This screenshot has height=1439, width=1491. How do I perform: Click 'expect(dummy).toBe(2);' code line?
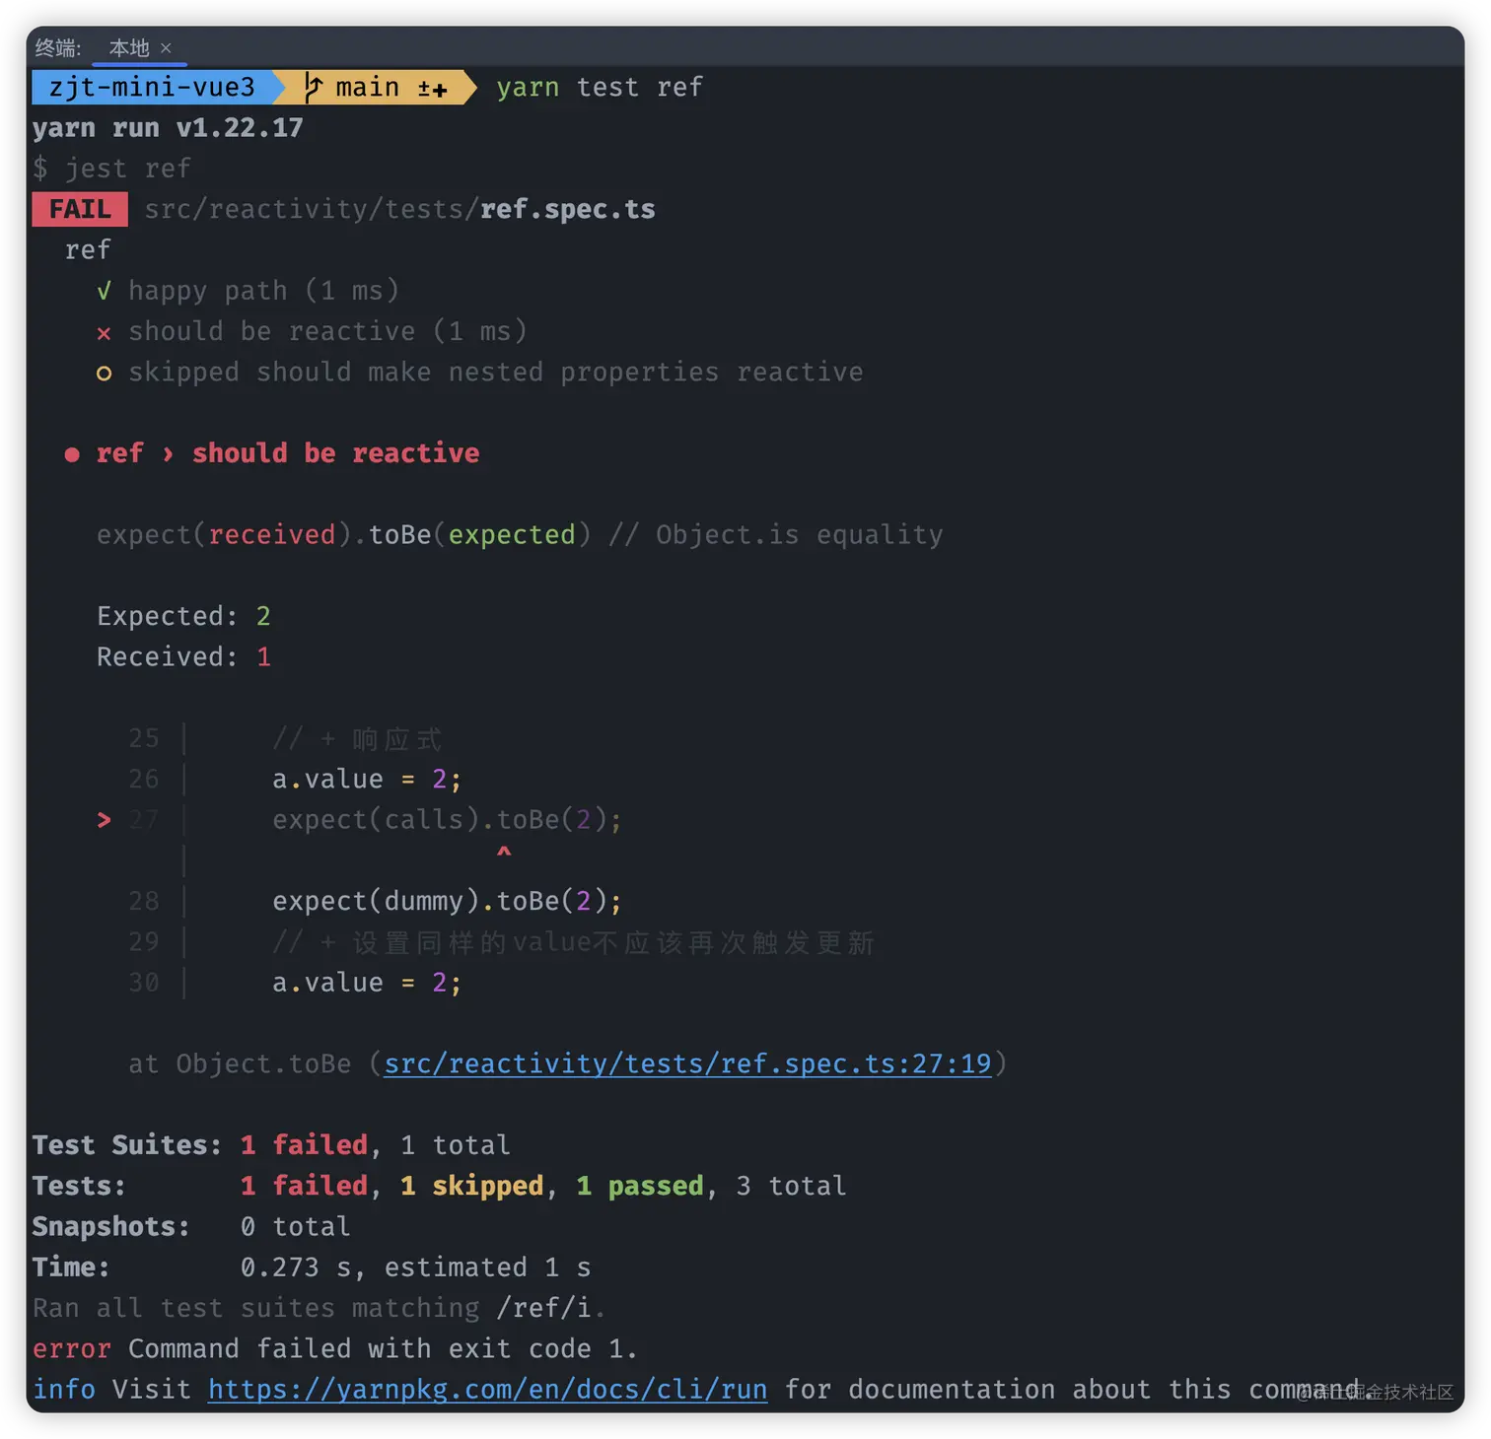click(447, 901)
